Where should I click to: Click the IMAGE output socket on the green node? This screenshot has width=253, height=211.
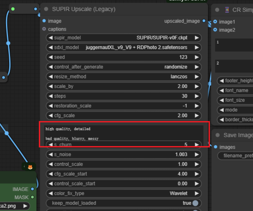pos(33,189)
